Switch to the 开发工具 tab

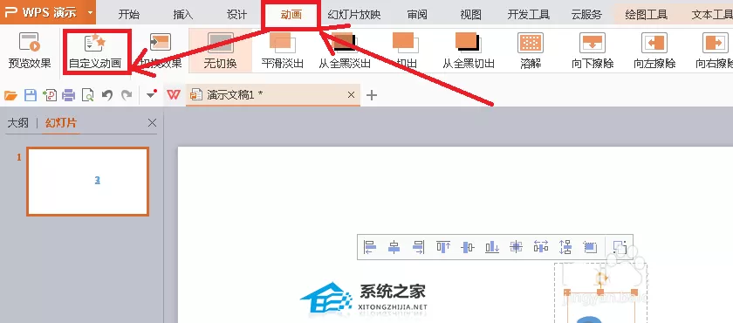point(529,15)
